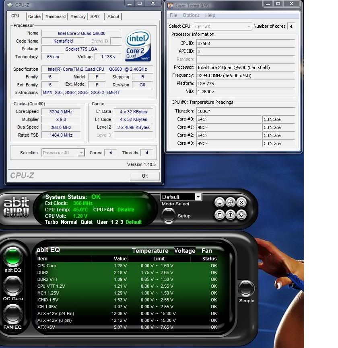Click the OK button in CPU-Z
This screenshot has height=348, width=338.
click(145, 176)
